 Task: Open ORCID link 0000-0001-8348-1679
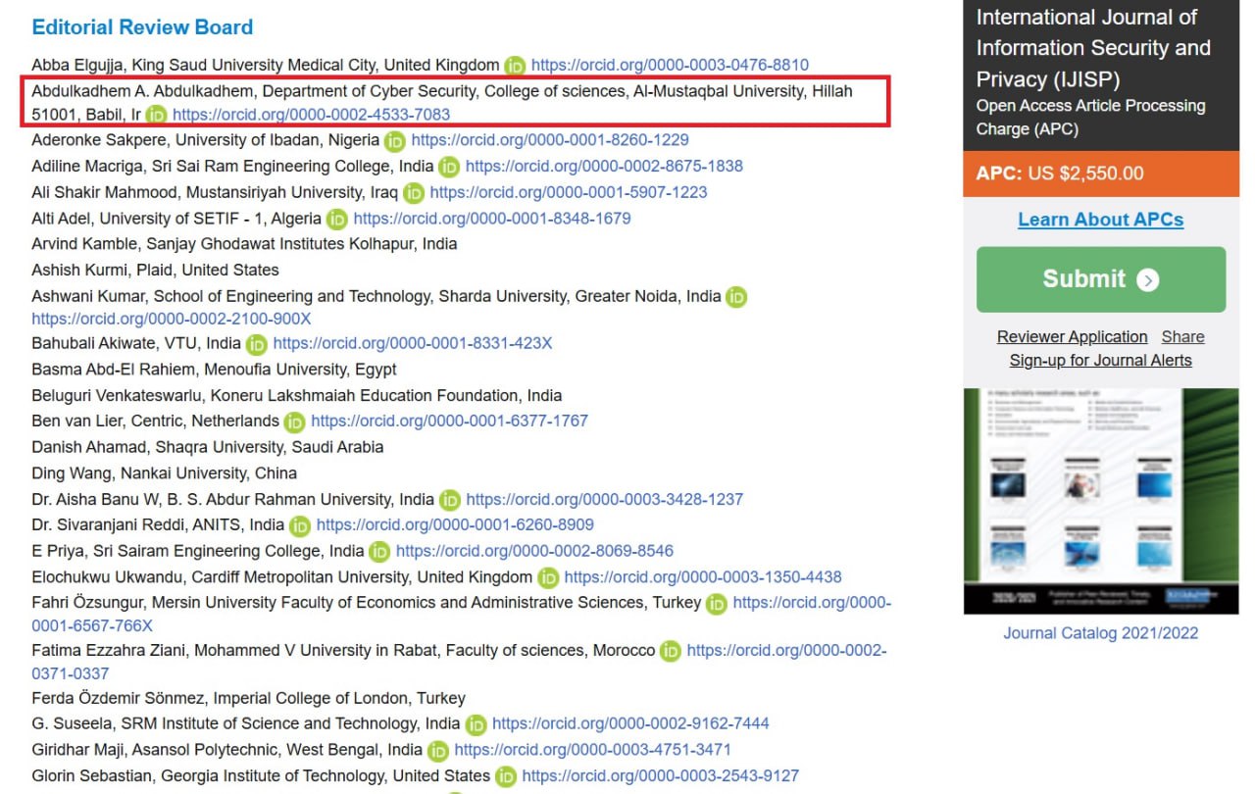492,219
